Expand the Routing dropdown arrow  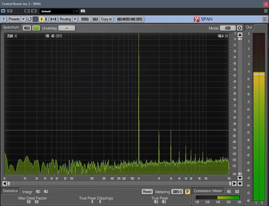tap(75, 19)
